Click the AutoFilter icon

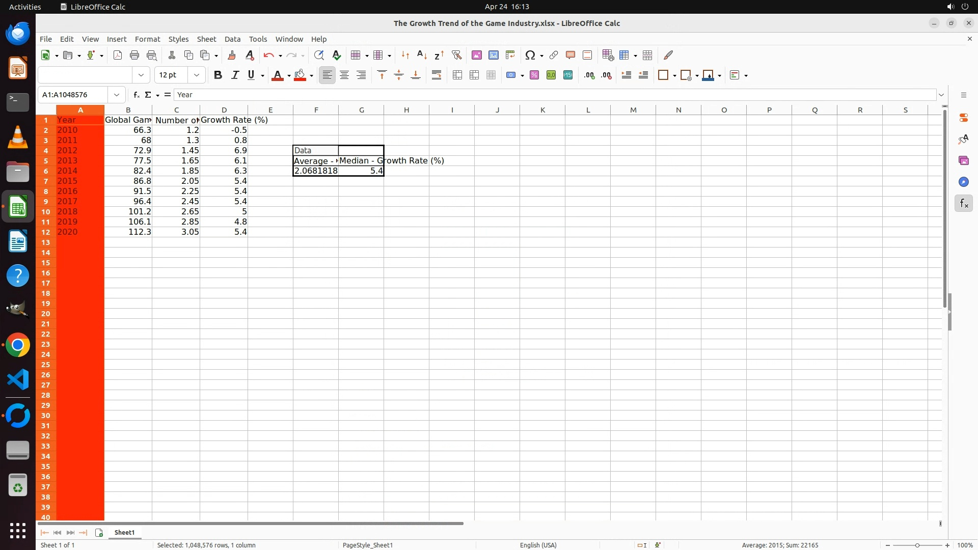(x=456, y=55)
